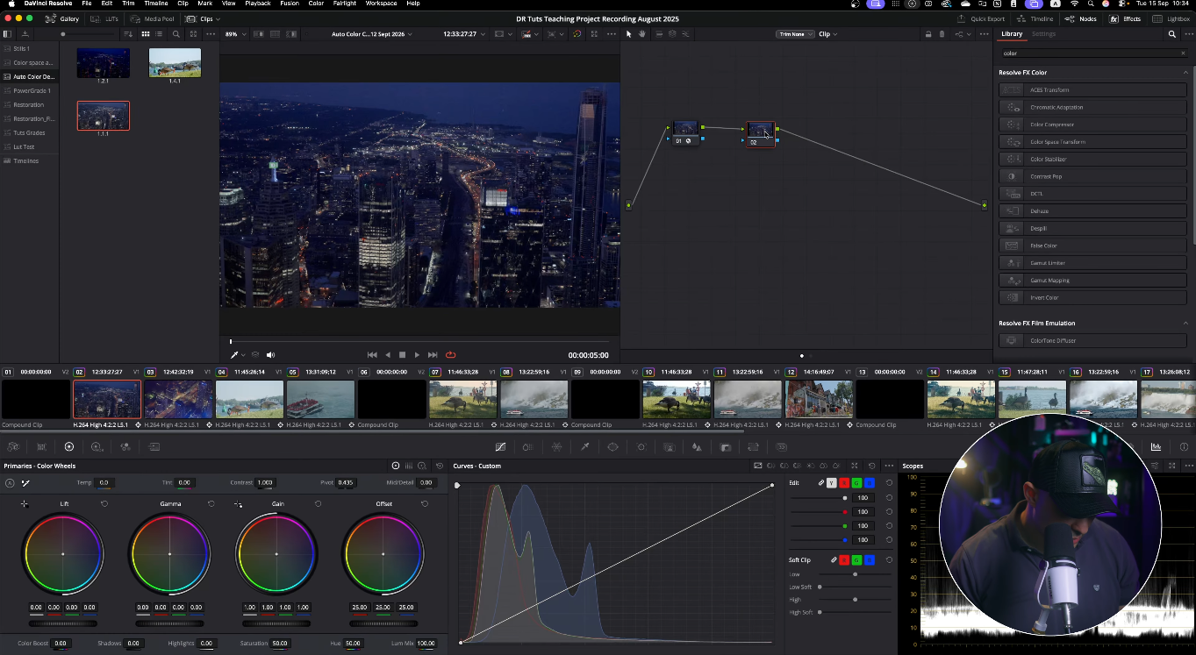Search the effects library with magnifier icon
Screen dimensions: 1196x655
point(1172,34)
